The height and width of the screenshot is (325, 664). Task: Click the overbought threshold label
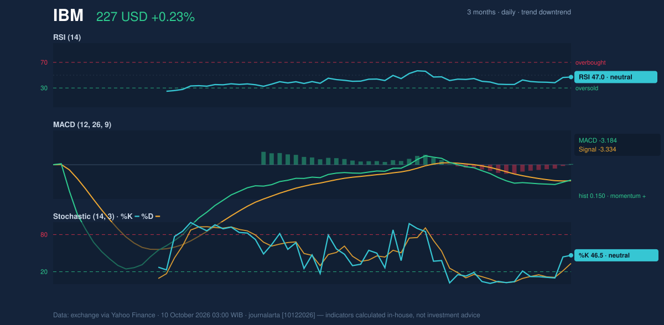pyautogui.click(x=590, y=62)
